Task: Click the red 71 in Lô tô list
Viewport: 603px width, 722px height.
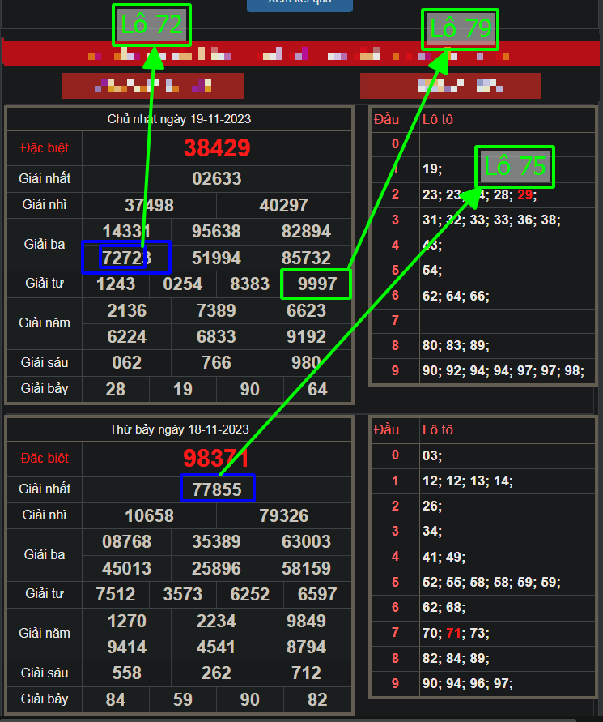Action: point(453,633)
